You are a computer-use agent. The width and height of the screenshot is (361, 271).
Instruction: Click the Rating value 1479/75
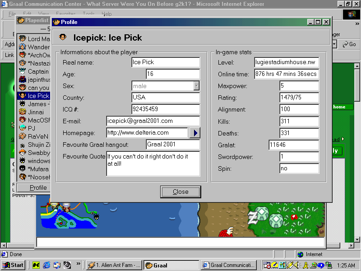pyautogui.click(x=299, y=98)
